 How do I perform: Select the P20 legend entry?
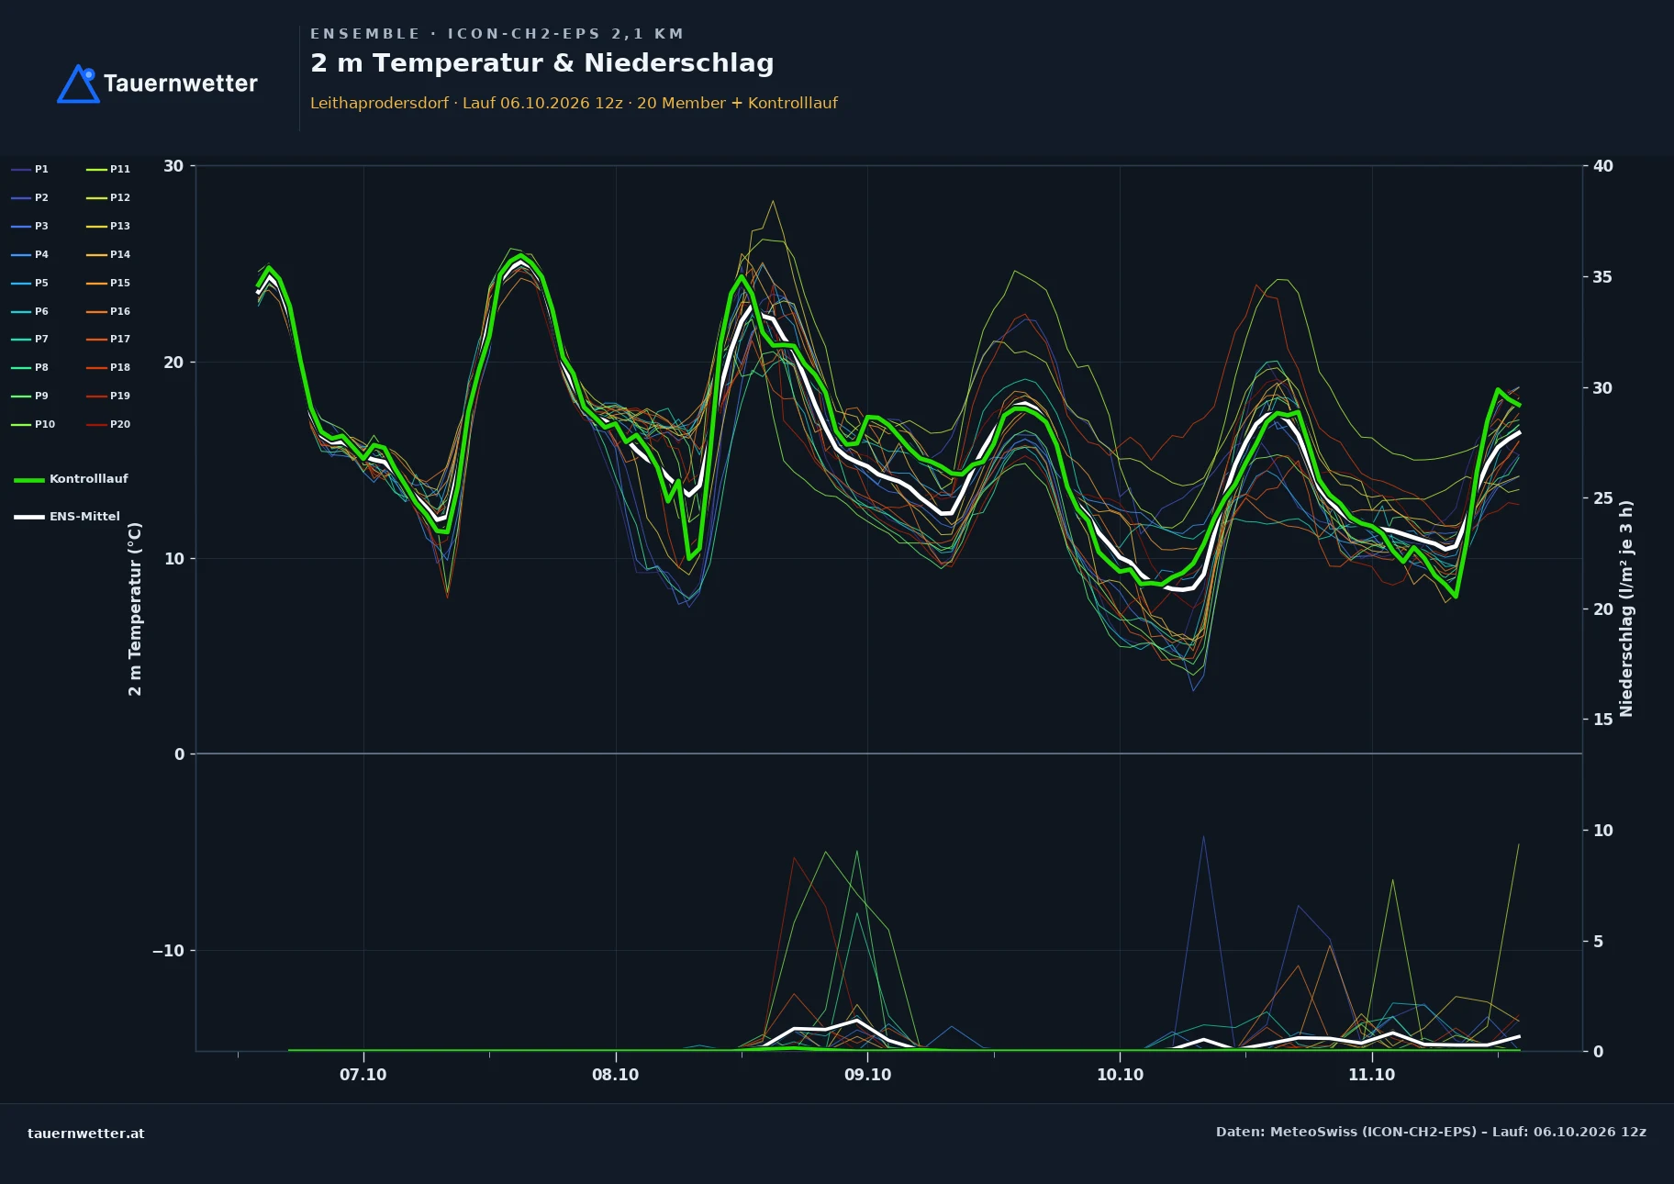click(x=108, y=424)
